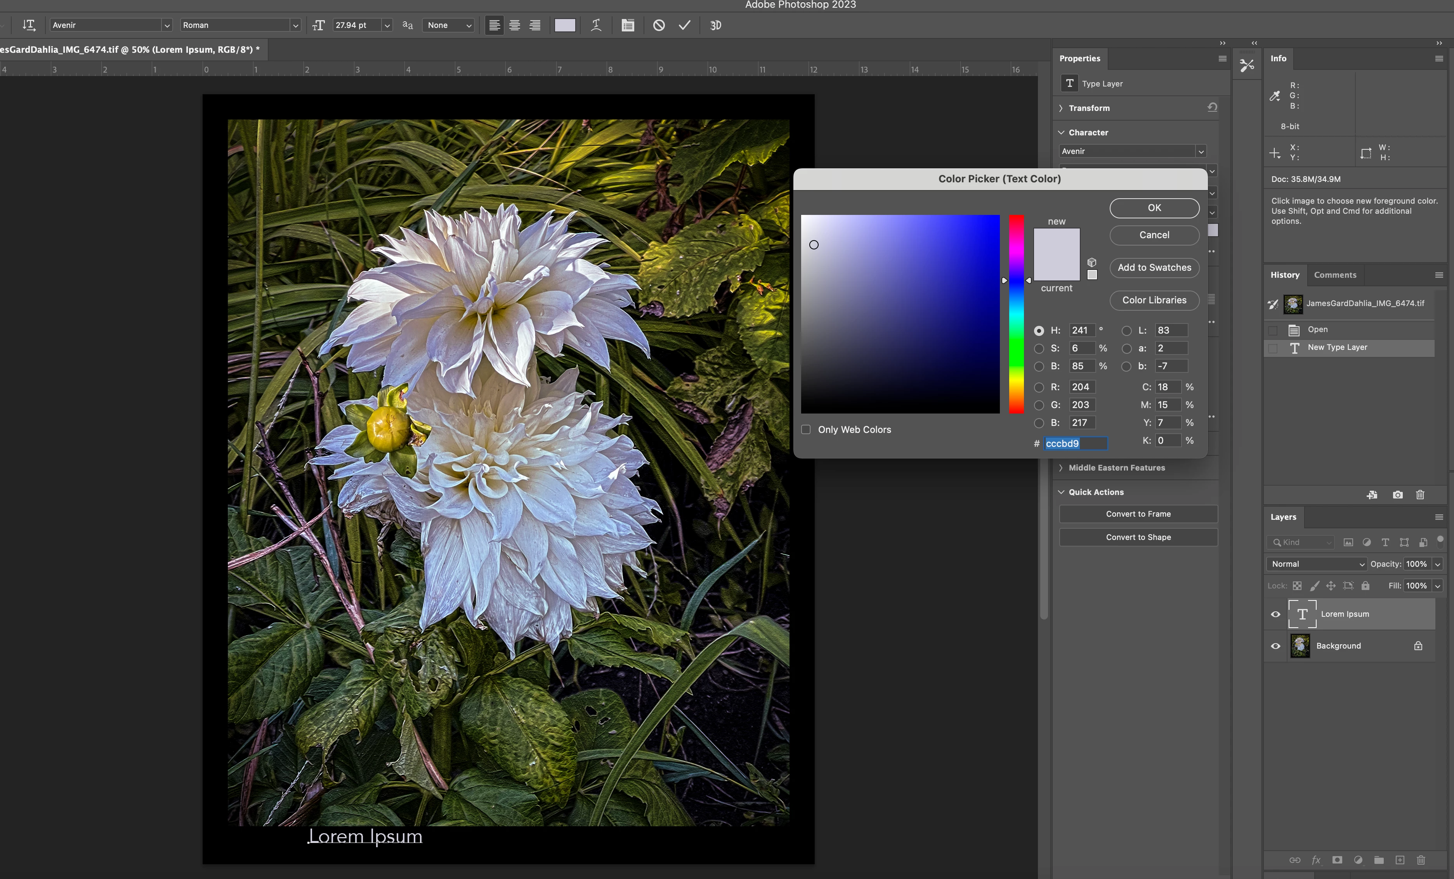The height and width of the screenshot is (879, 1454).
Task: Open the Normal blend mode dropdown
Action: click(x=1316, y=564)
